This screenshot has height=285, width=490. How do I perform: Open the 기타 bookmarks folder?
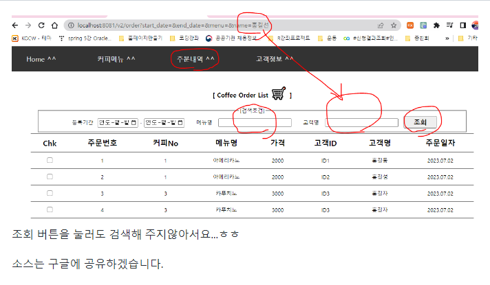click(x=468, y=38)
